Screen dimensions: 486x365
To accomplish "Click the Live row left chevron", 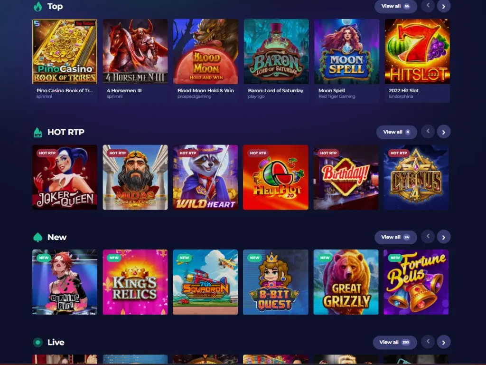I will pyautogui.click(x=428, y=342).
